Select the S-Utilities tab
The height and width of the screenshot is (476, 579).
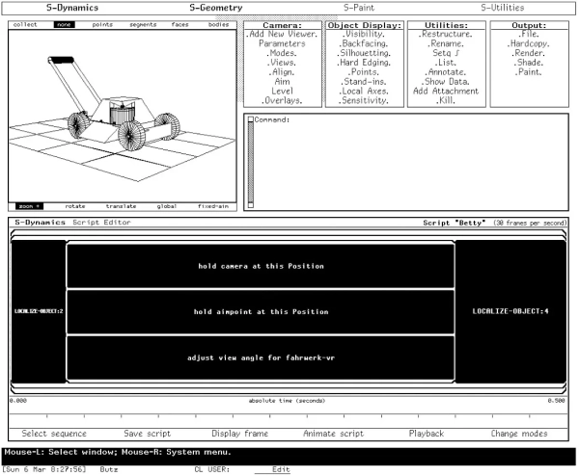point(505,8)
